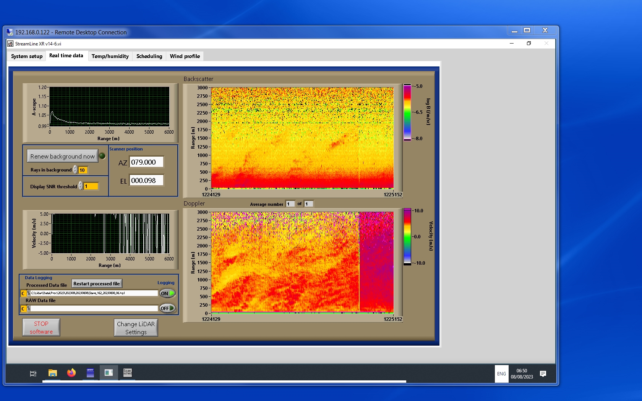This screenshot has width=642, height=401.
Task: Open File Explorer in the taskbar
Action: point(52,373)
